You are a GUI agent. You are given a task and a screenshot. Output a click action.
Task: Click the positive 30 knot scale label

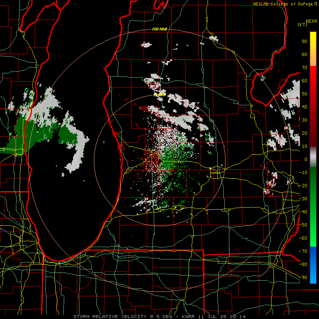point(304,120)
